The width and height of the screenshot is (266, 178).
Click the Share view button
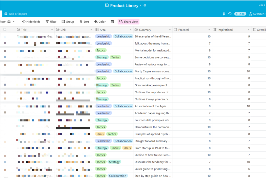128,22
